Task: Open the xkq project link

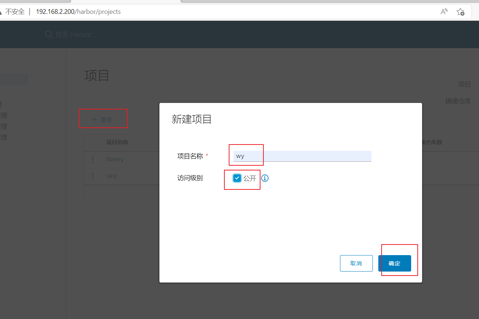Action: (111, 176)
